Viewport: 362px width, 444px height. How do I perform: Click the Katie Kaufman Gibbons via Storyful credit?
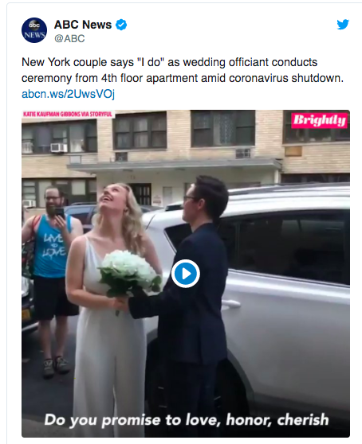point(68,114)
